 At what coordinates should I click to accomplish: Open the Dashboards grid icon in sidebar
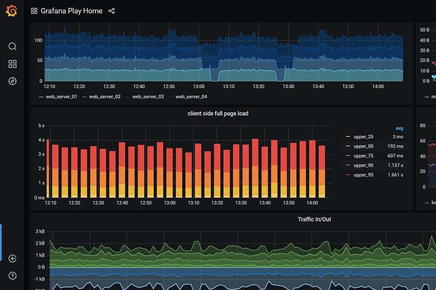point(12,64)
